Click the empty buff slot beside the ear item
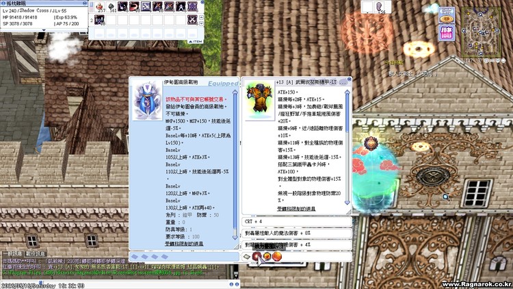This screenshot has height=289, width=513. pyautogui.click(x=367, y=7)
